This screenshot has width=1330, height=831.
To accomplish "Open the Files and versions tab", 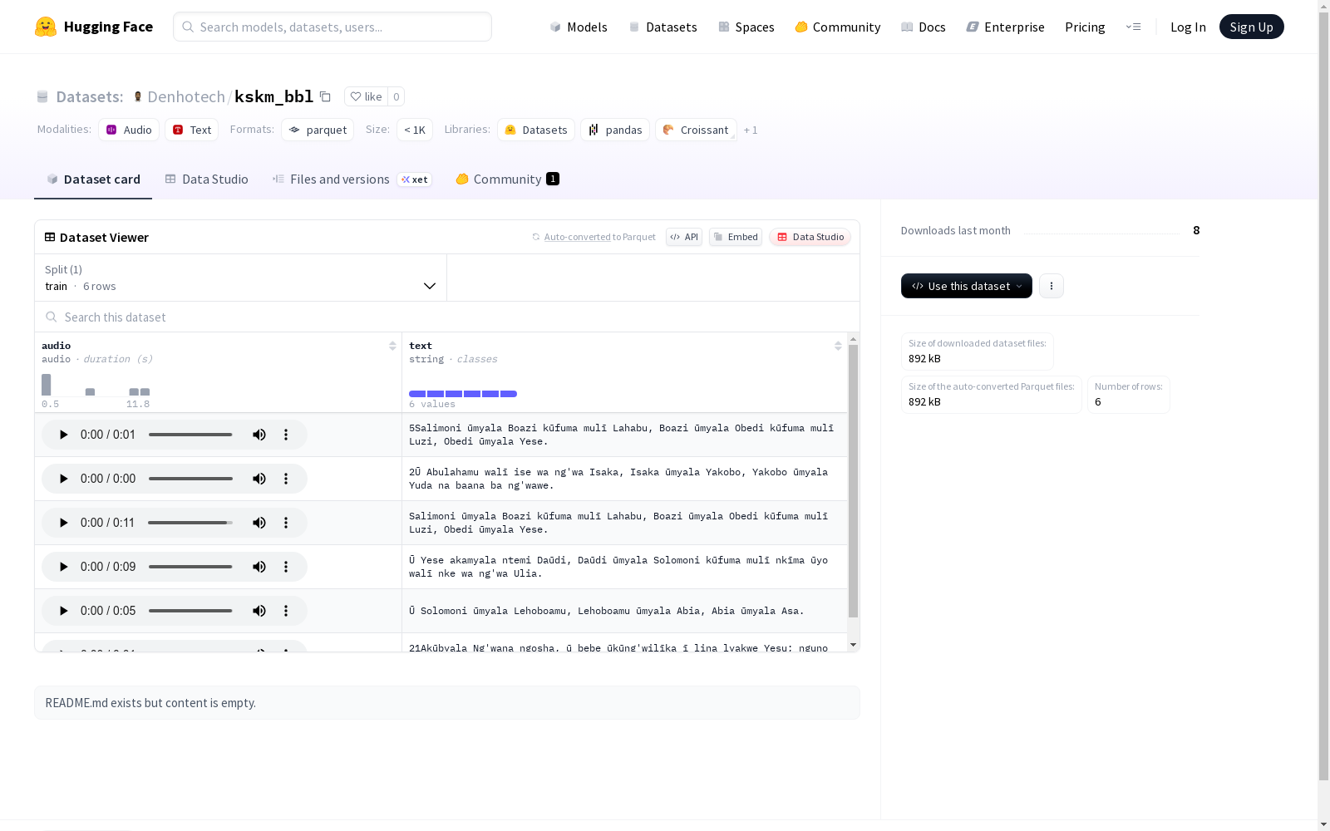I will [x=352, y=179].
